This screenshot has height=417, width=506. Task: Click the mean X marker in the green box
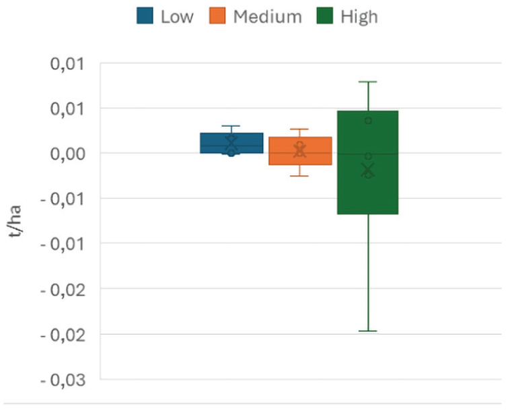click(367, 170)
